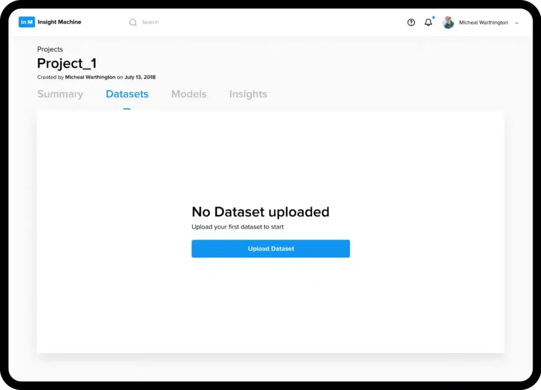Open the Models tab
541x390 pixels.
tap(189, 94)
